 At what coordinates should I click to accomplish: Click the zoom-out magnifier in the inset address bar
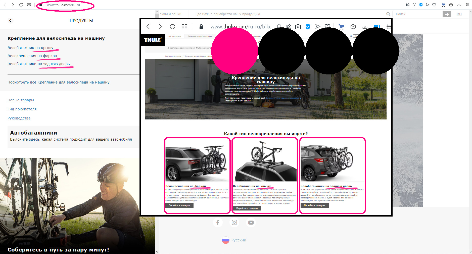coord(279,26)
